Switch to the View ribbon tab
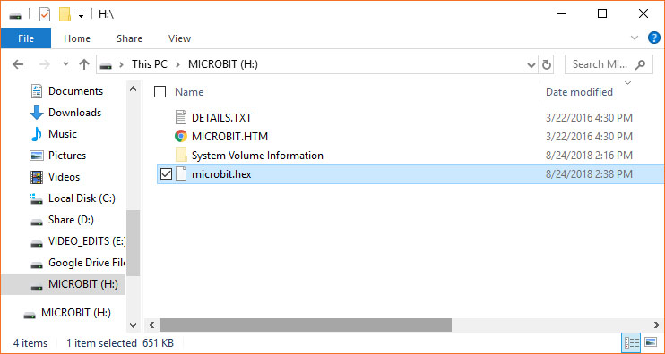Image resolution: width=665 pixels, height=354 pixels. pos(179,38)
